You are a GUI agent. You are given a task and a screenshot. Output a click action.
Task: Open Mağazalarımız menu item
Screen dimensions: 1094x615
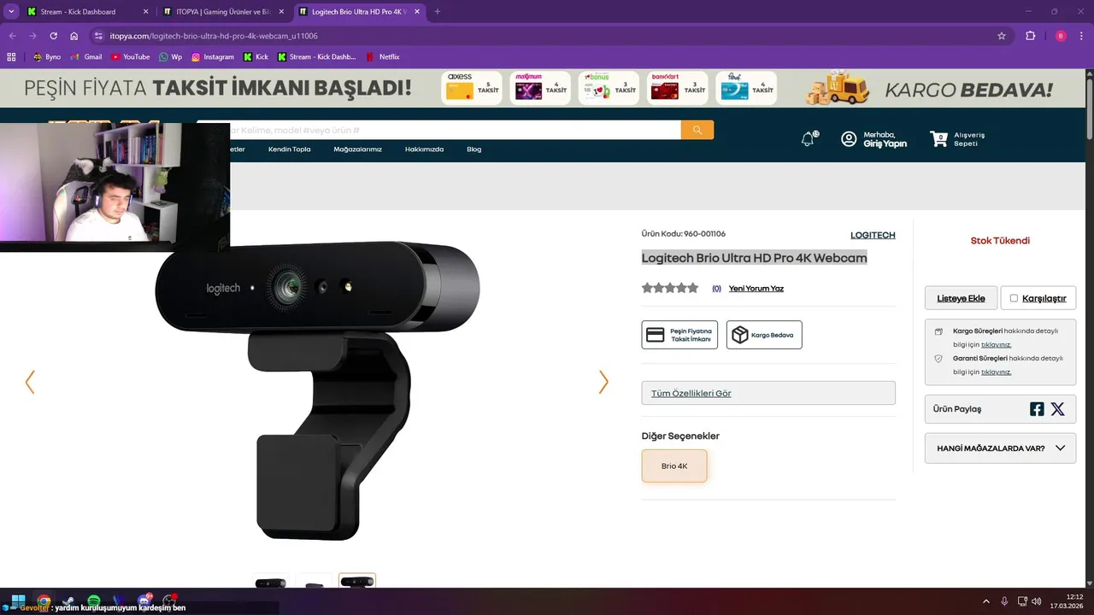357,149
